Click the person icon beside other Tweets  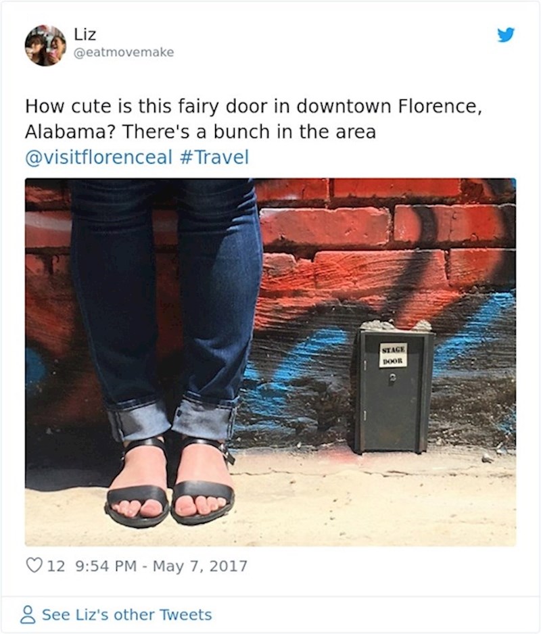point(28,614)
